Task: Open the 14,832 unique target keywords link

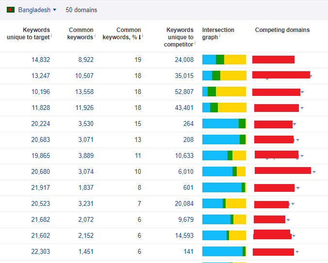Action: [x=41, y=60]
